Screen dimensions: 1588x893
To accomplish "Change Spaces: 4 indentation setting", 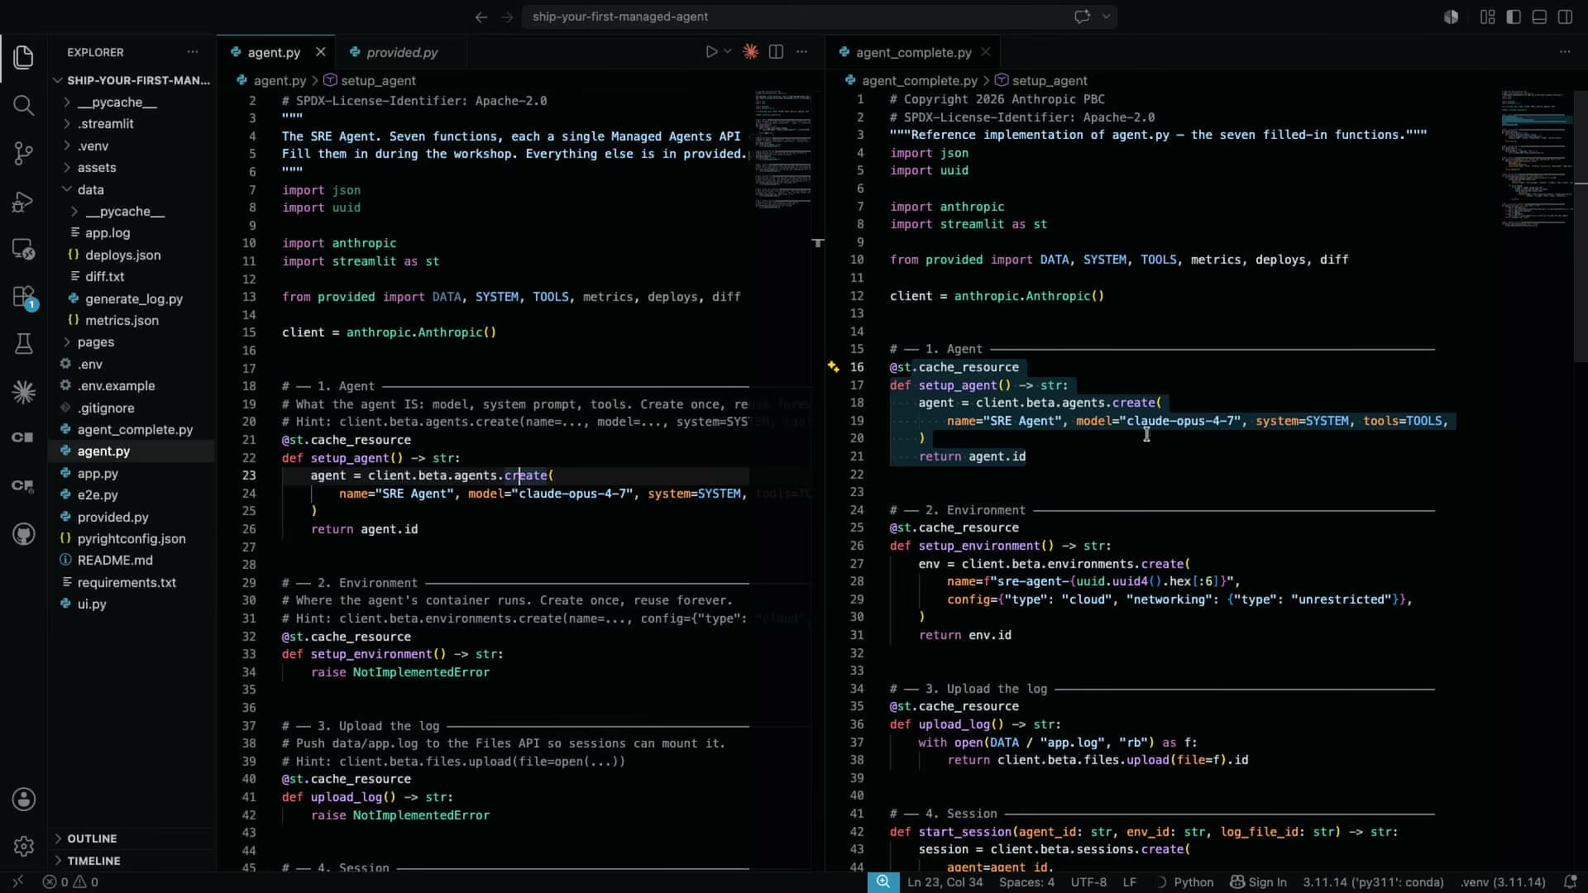I will pyautogui.click(x=1026, y=882).
